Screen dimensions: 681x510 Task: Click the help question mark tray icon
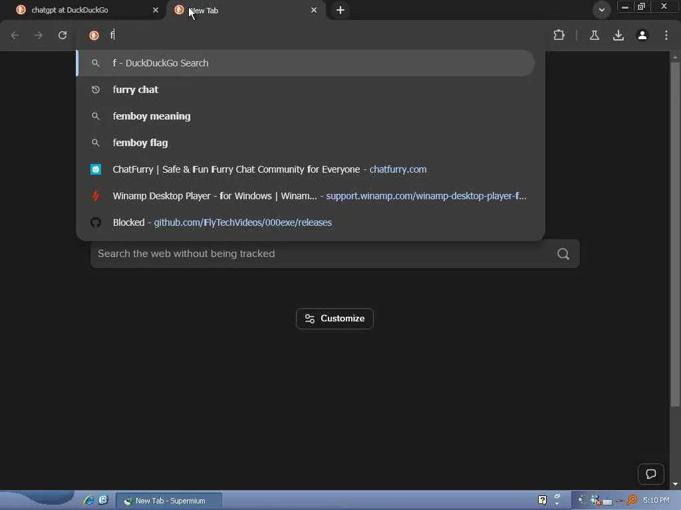coord(542,500)
